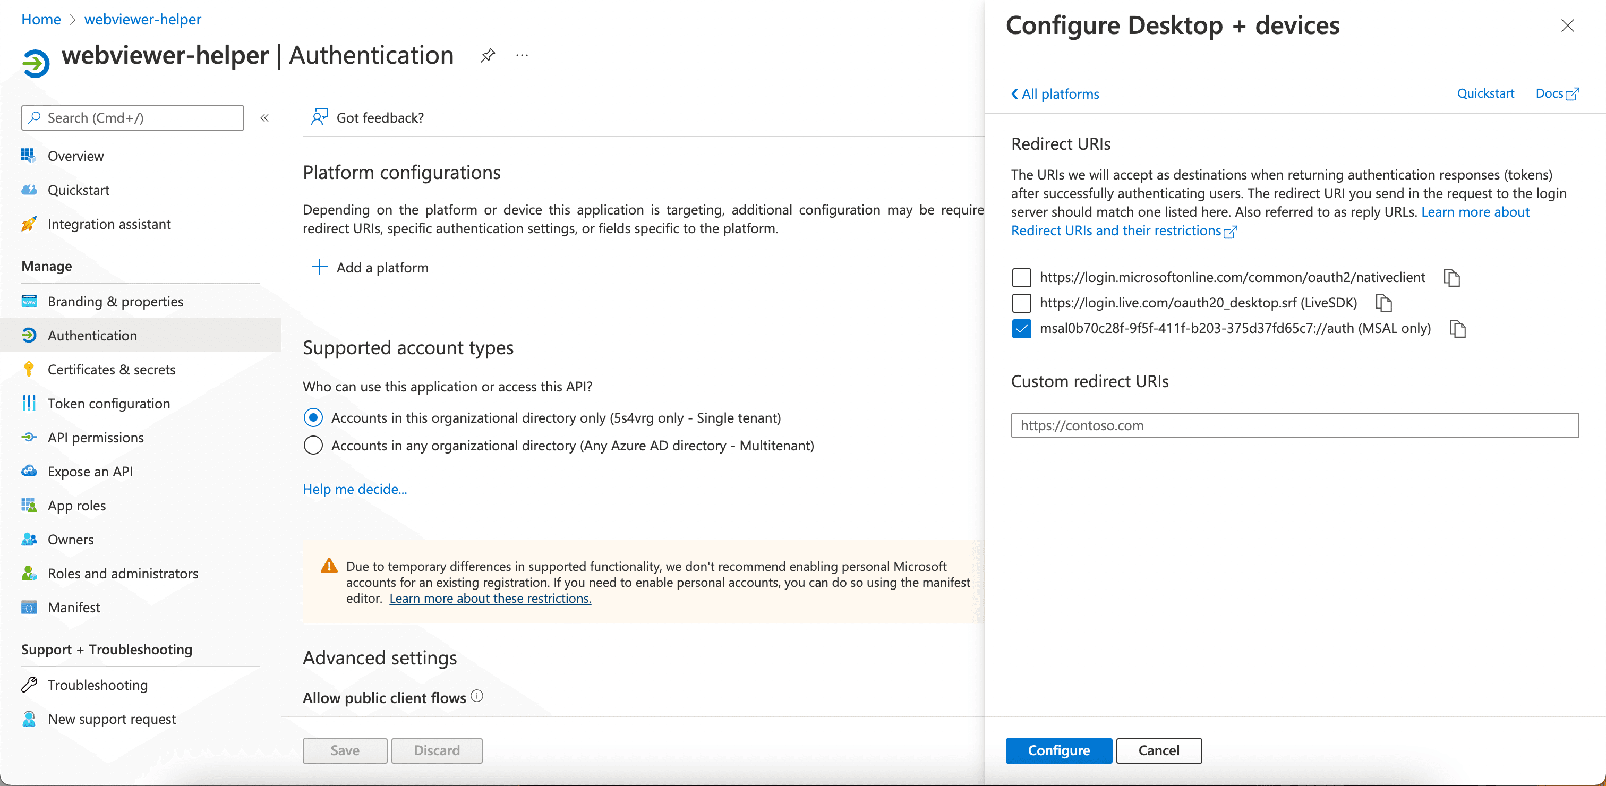Check the nativeclient redirect URI checkbox

1021,277
